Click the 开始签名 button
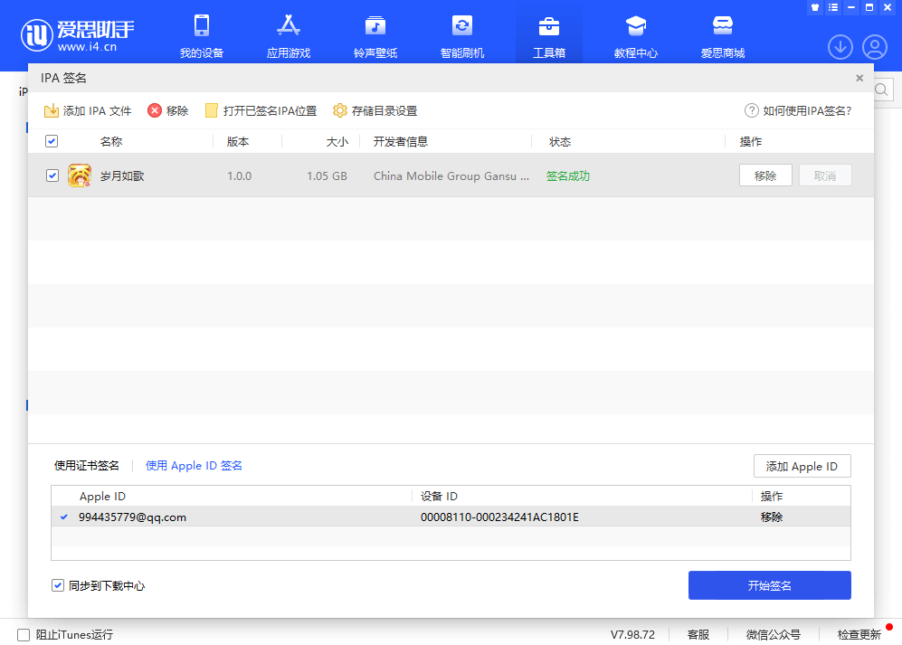The height and width of the screenshot is (645, 902). [x=769, y=585]
